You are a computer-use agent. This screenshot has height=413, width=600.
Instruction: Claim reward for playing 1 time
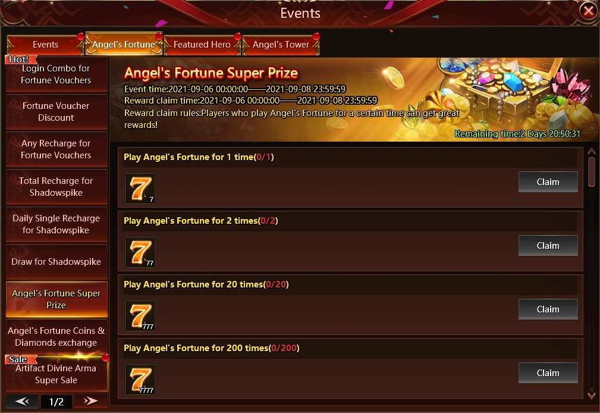(x=548, y=182)
